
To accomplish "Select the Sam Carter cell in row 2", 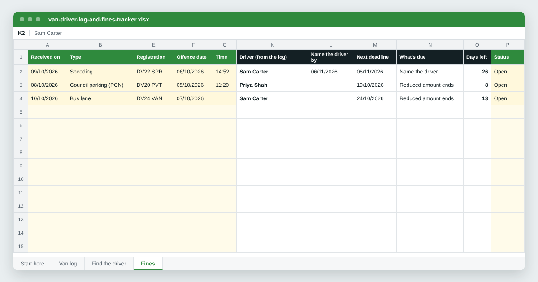I will [x=272, y=72].
